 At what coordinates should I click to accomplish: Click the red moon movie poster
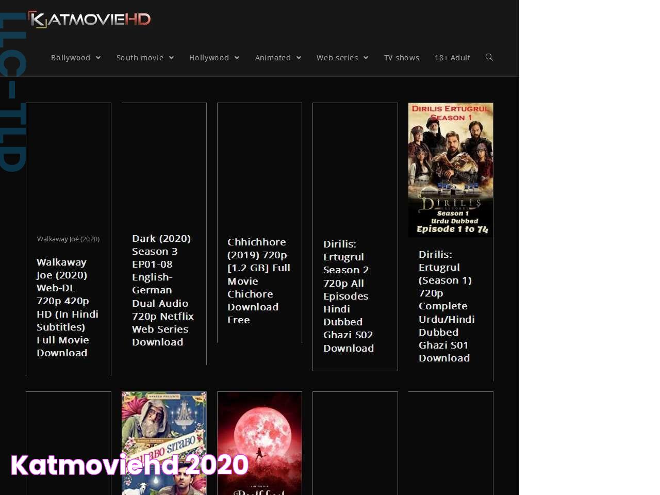[x=259, y=443]
